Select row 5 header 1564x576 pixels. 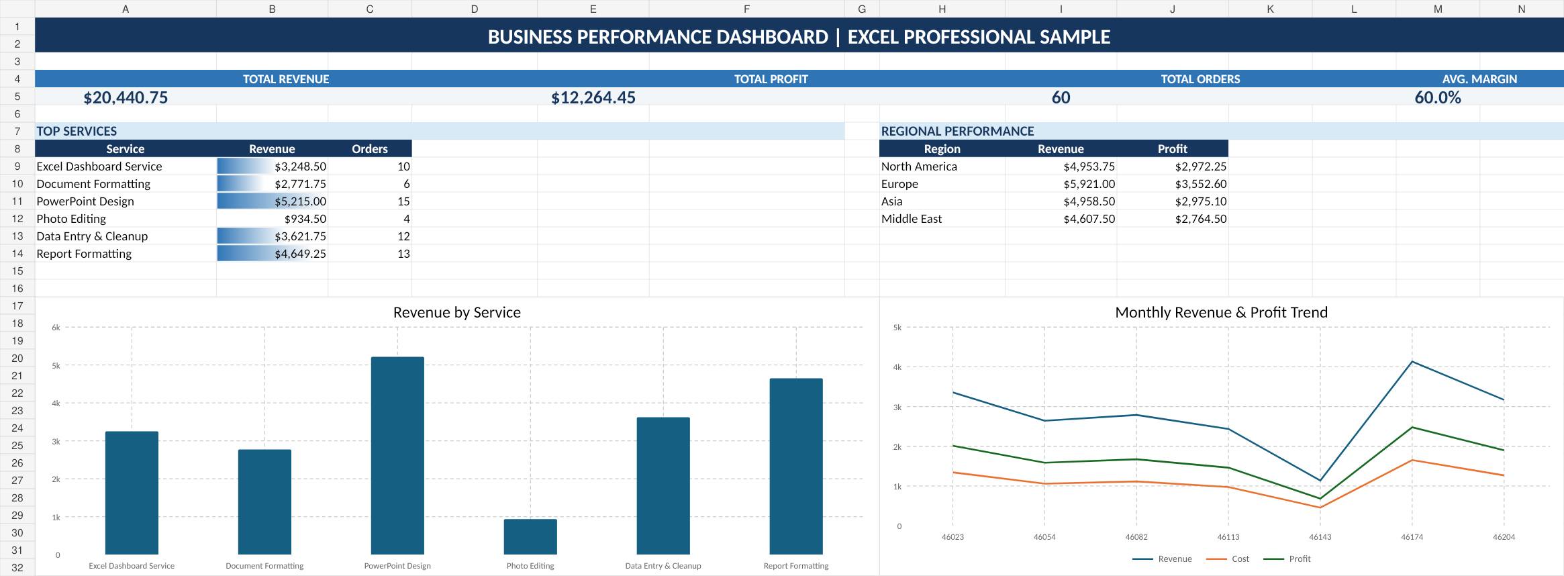coord(17,97)
